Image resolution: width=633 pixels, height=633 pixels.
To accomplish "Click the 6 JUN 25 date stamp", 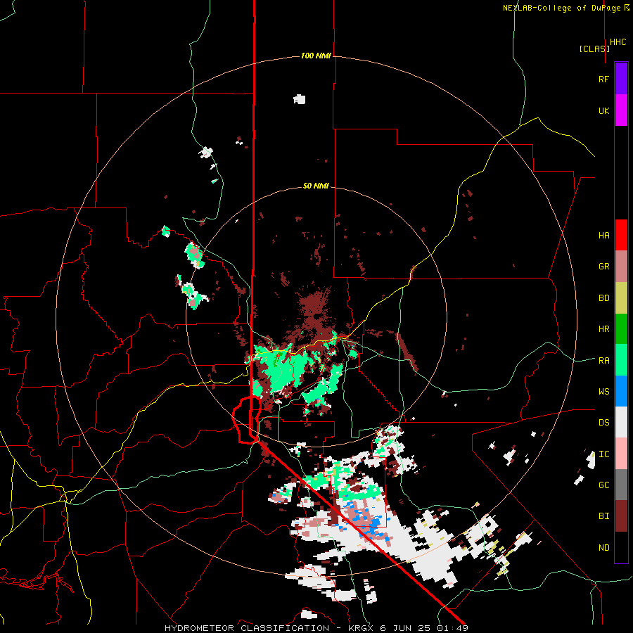I will click(406, 628).
